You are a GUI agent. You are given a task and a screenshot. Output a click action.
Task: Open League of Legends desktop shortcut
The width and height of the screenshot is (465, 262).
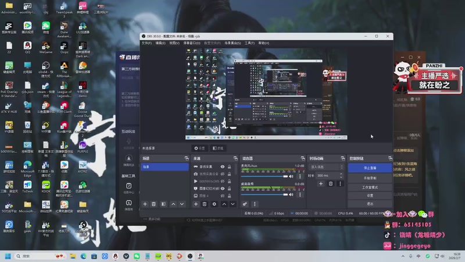tap(64, 89)
